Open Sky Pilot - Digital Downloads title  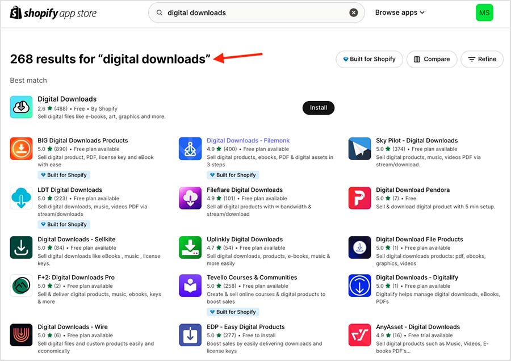tap(417, 140)
